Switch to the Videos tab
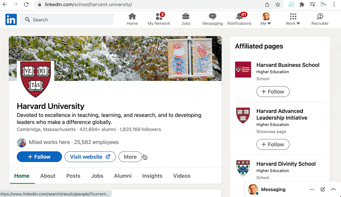The image size is (341, 197). [182, 176]
